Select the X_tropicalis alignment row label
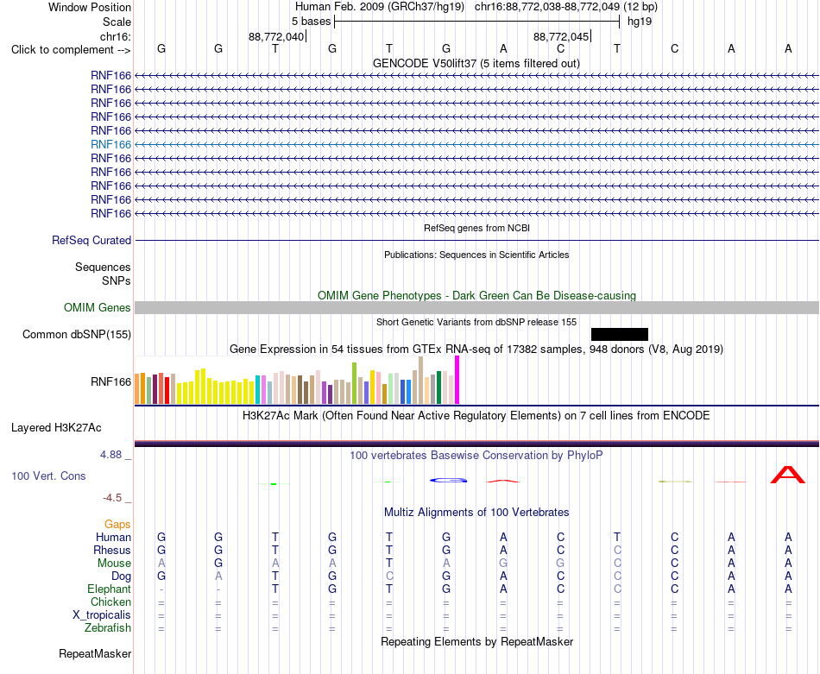The width and height of the screenshot is (820, 674). point(102,615)
